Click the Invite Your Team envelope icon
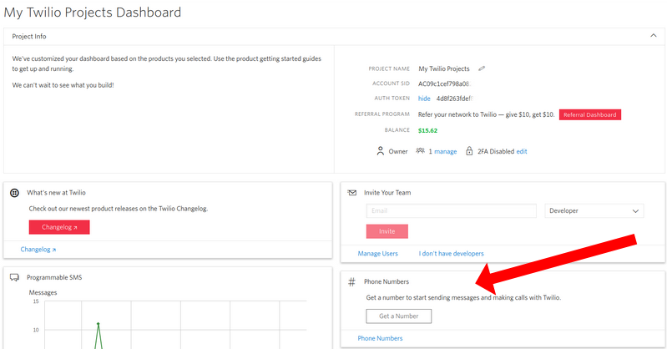Image resolution: width=667 pixels, height=349 pixels. pyautogui.click(x=352, y=193)
